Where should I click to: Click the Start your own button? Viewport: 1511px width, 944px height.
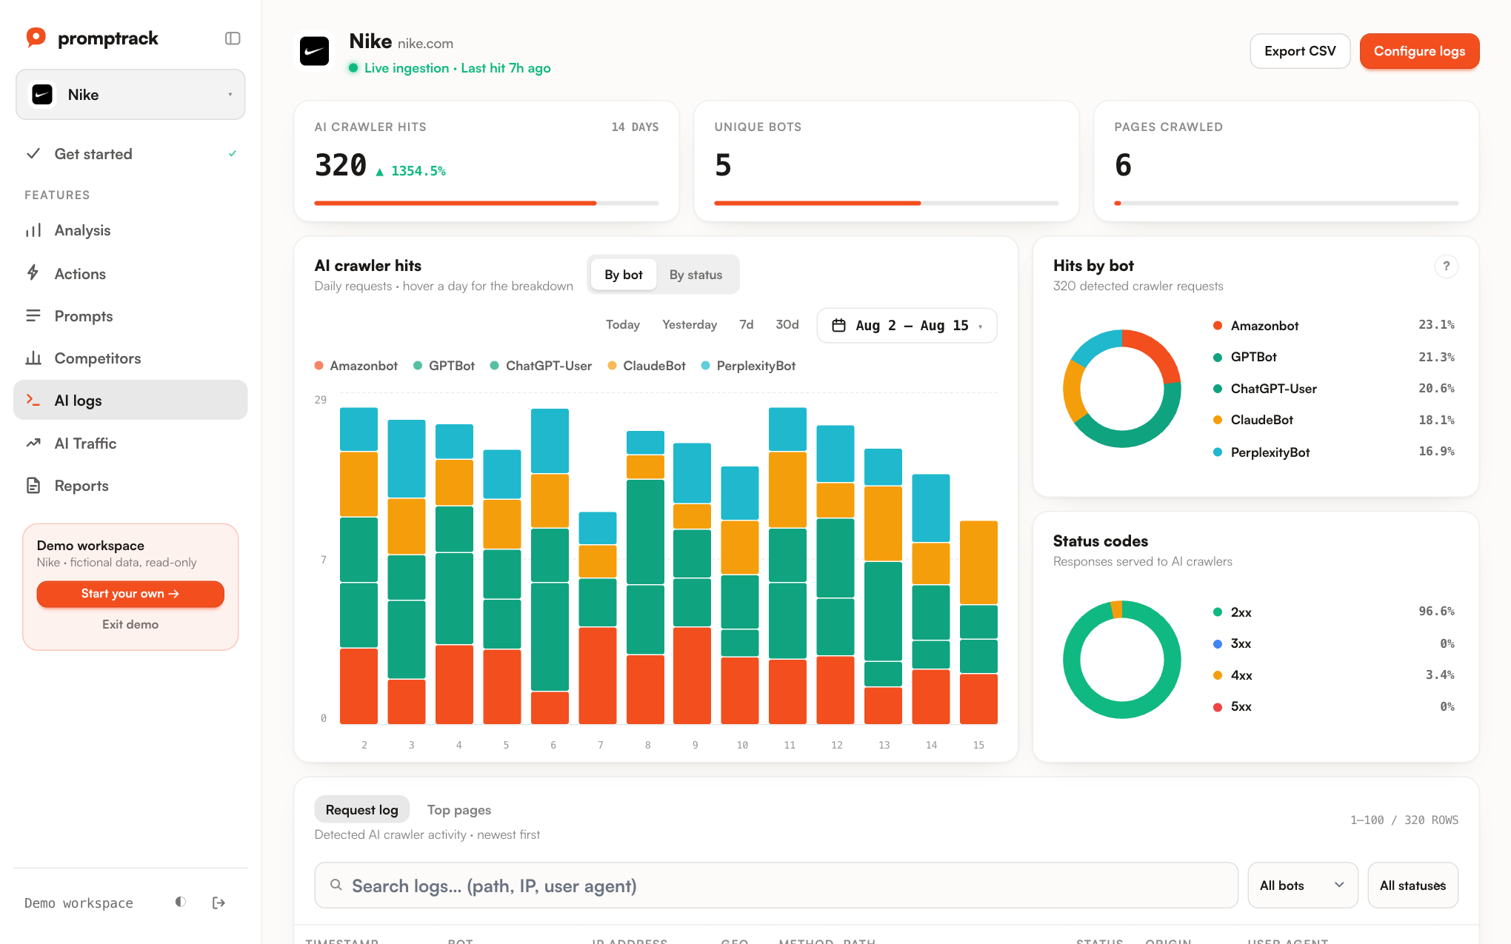[x=130, y=594]
